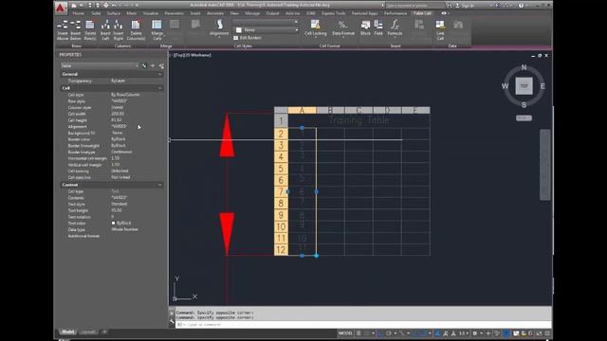Image resolution: width=607 pixels, height=341 pixels.
Task: Open Data Format tool
Action: coord(343,27)
